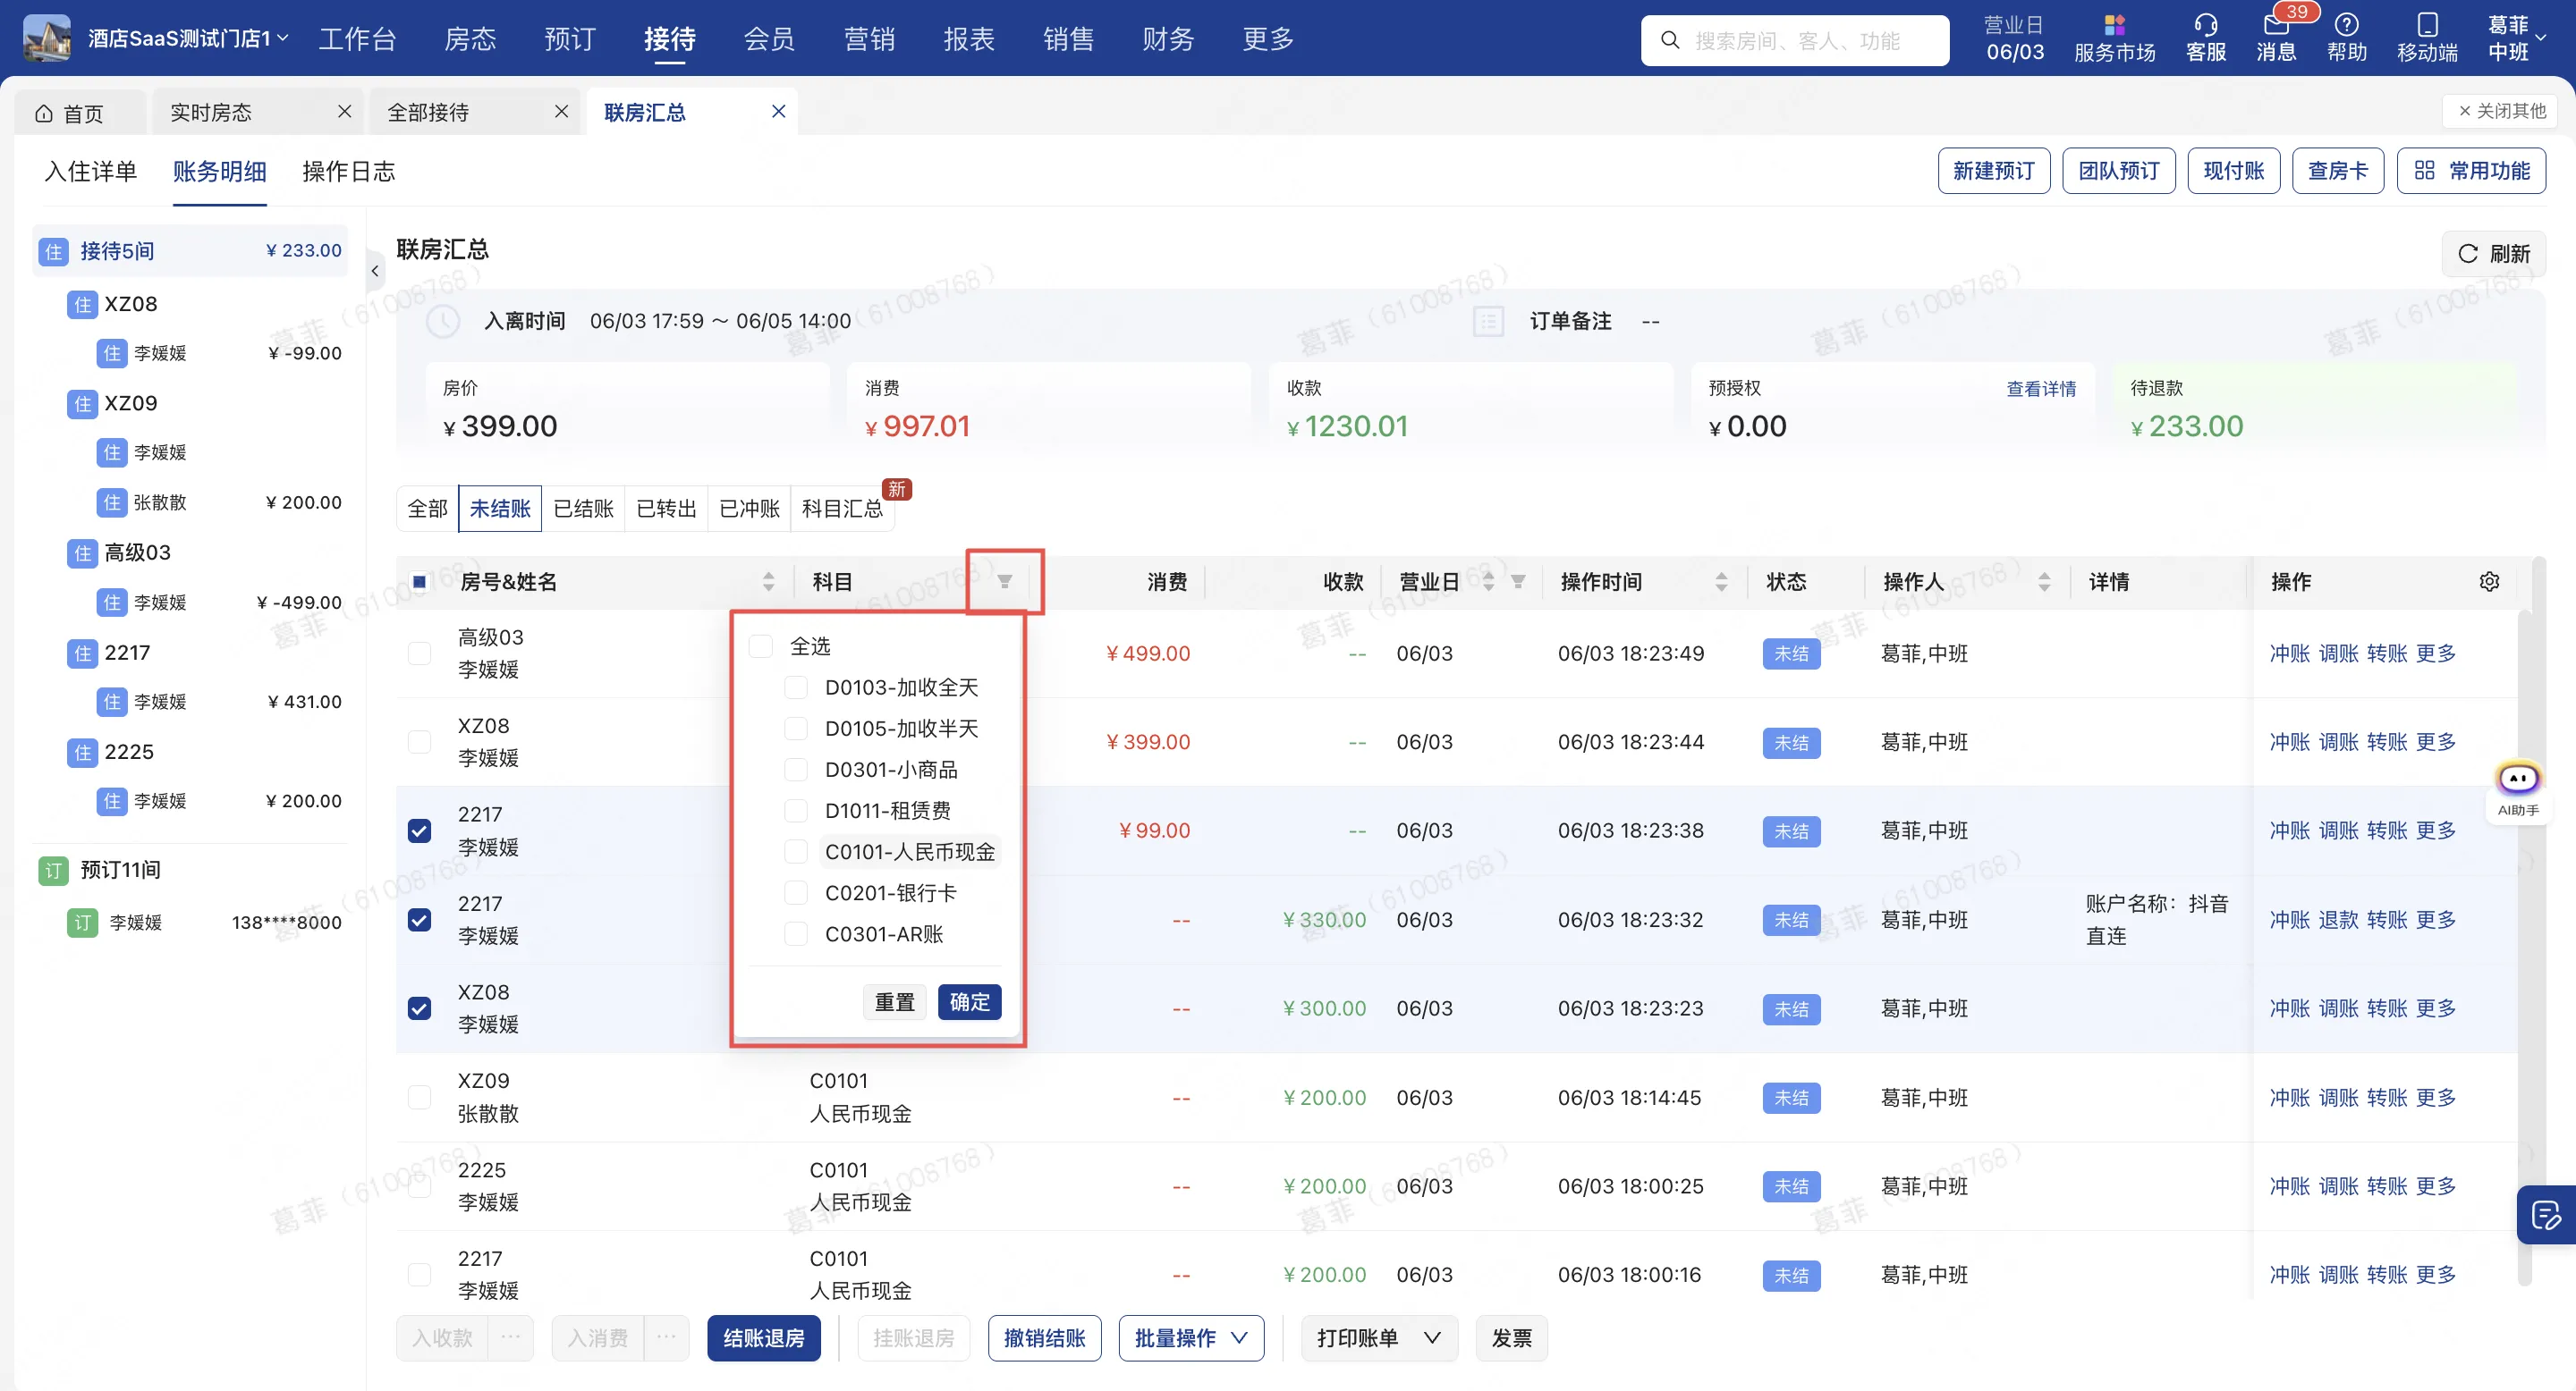Screen dimensions: 2576x1391
Task: Open the 葛菲 中班 user dropdown
Action: point(2516,38)
